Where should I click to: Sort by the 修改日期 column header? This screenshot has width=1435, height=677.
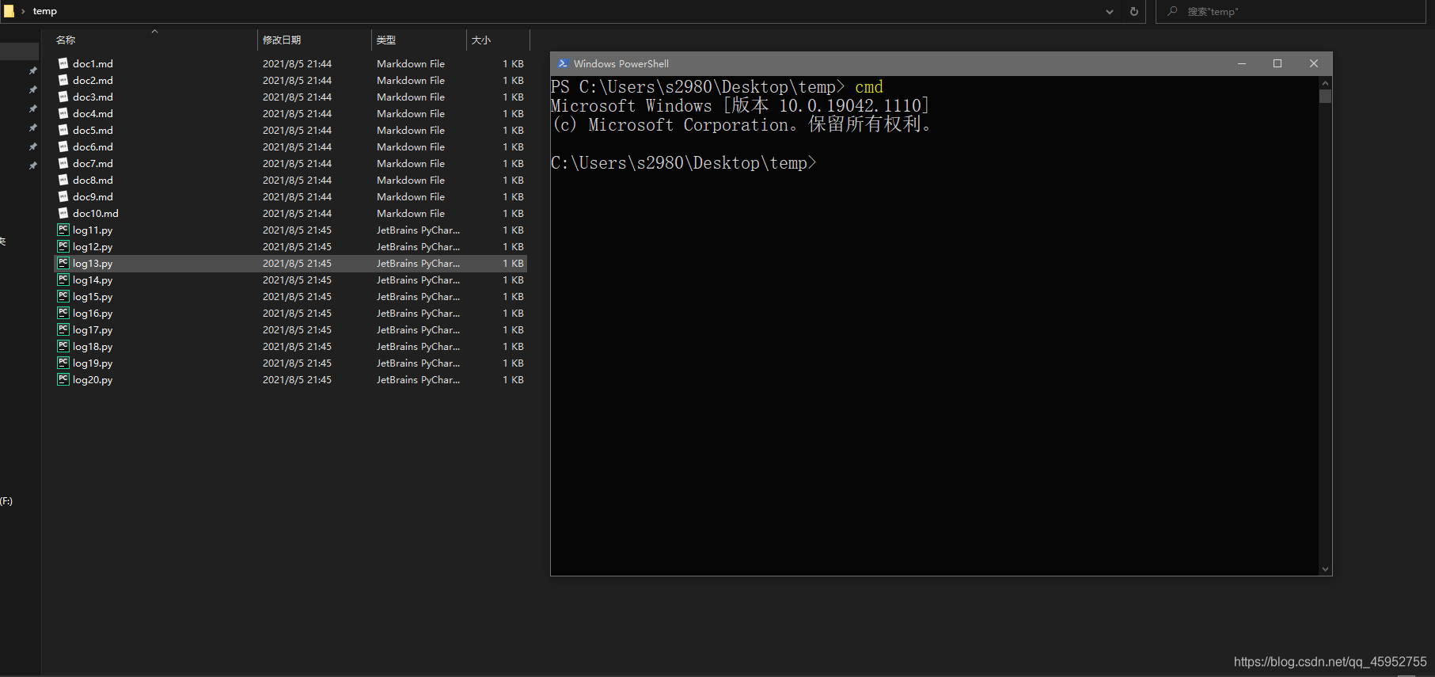click(x=282, y=40)
